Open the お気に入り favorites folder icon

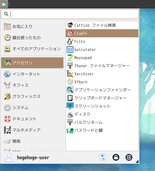pos(7,26)
